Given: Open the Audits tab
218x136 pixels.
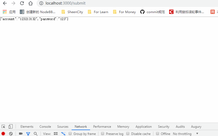Looking at the screenshot, I should tap(180, 127).
